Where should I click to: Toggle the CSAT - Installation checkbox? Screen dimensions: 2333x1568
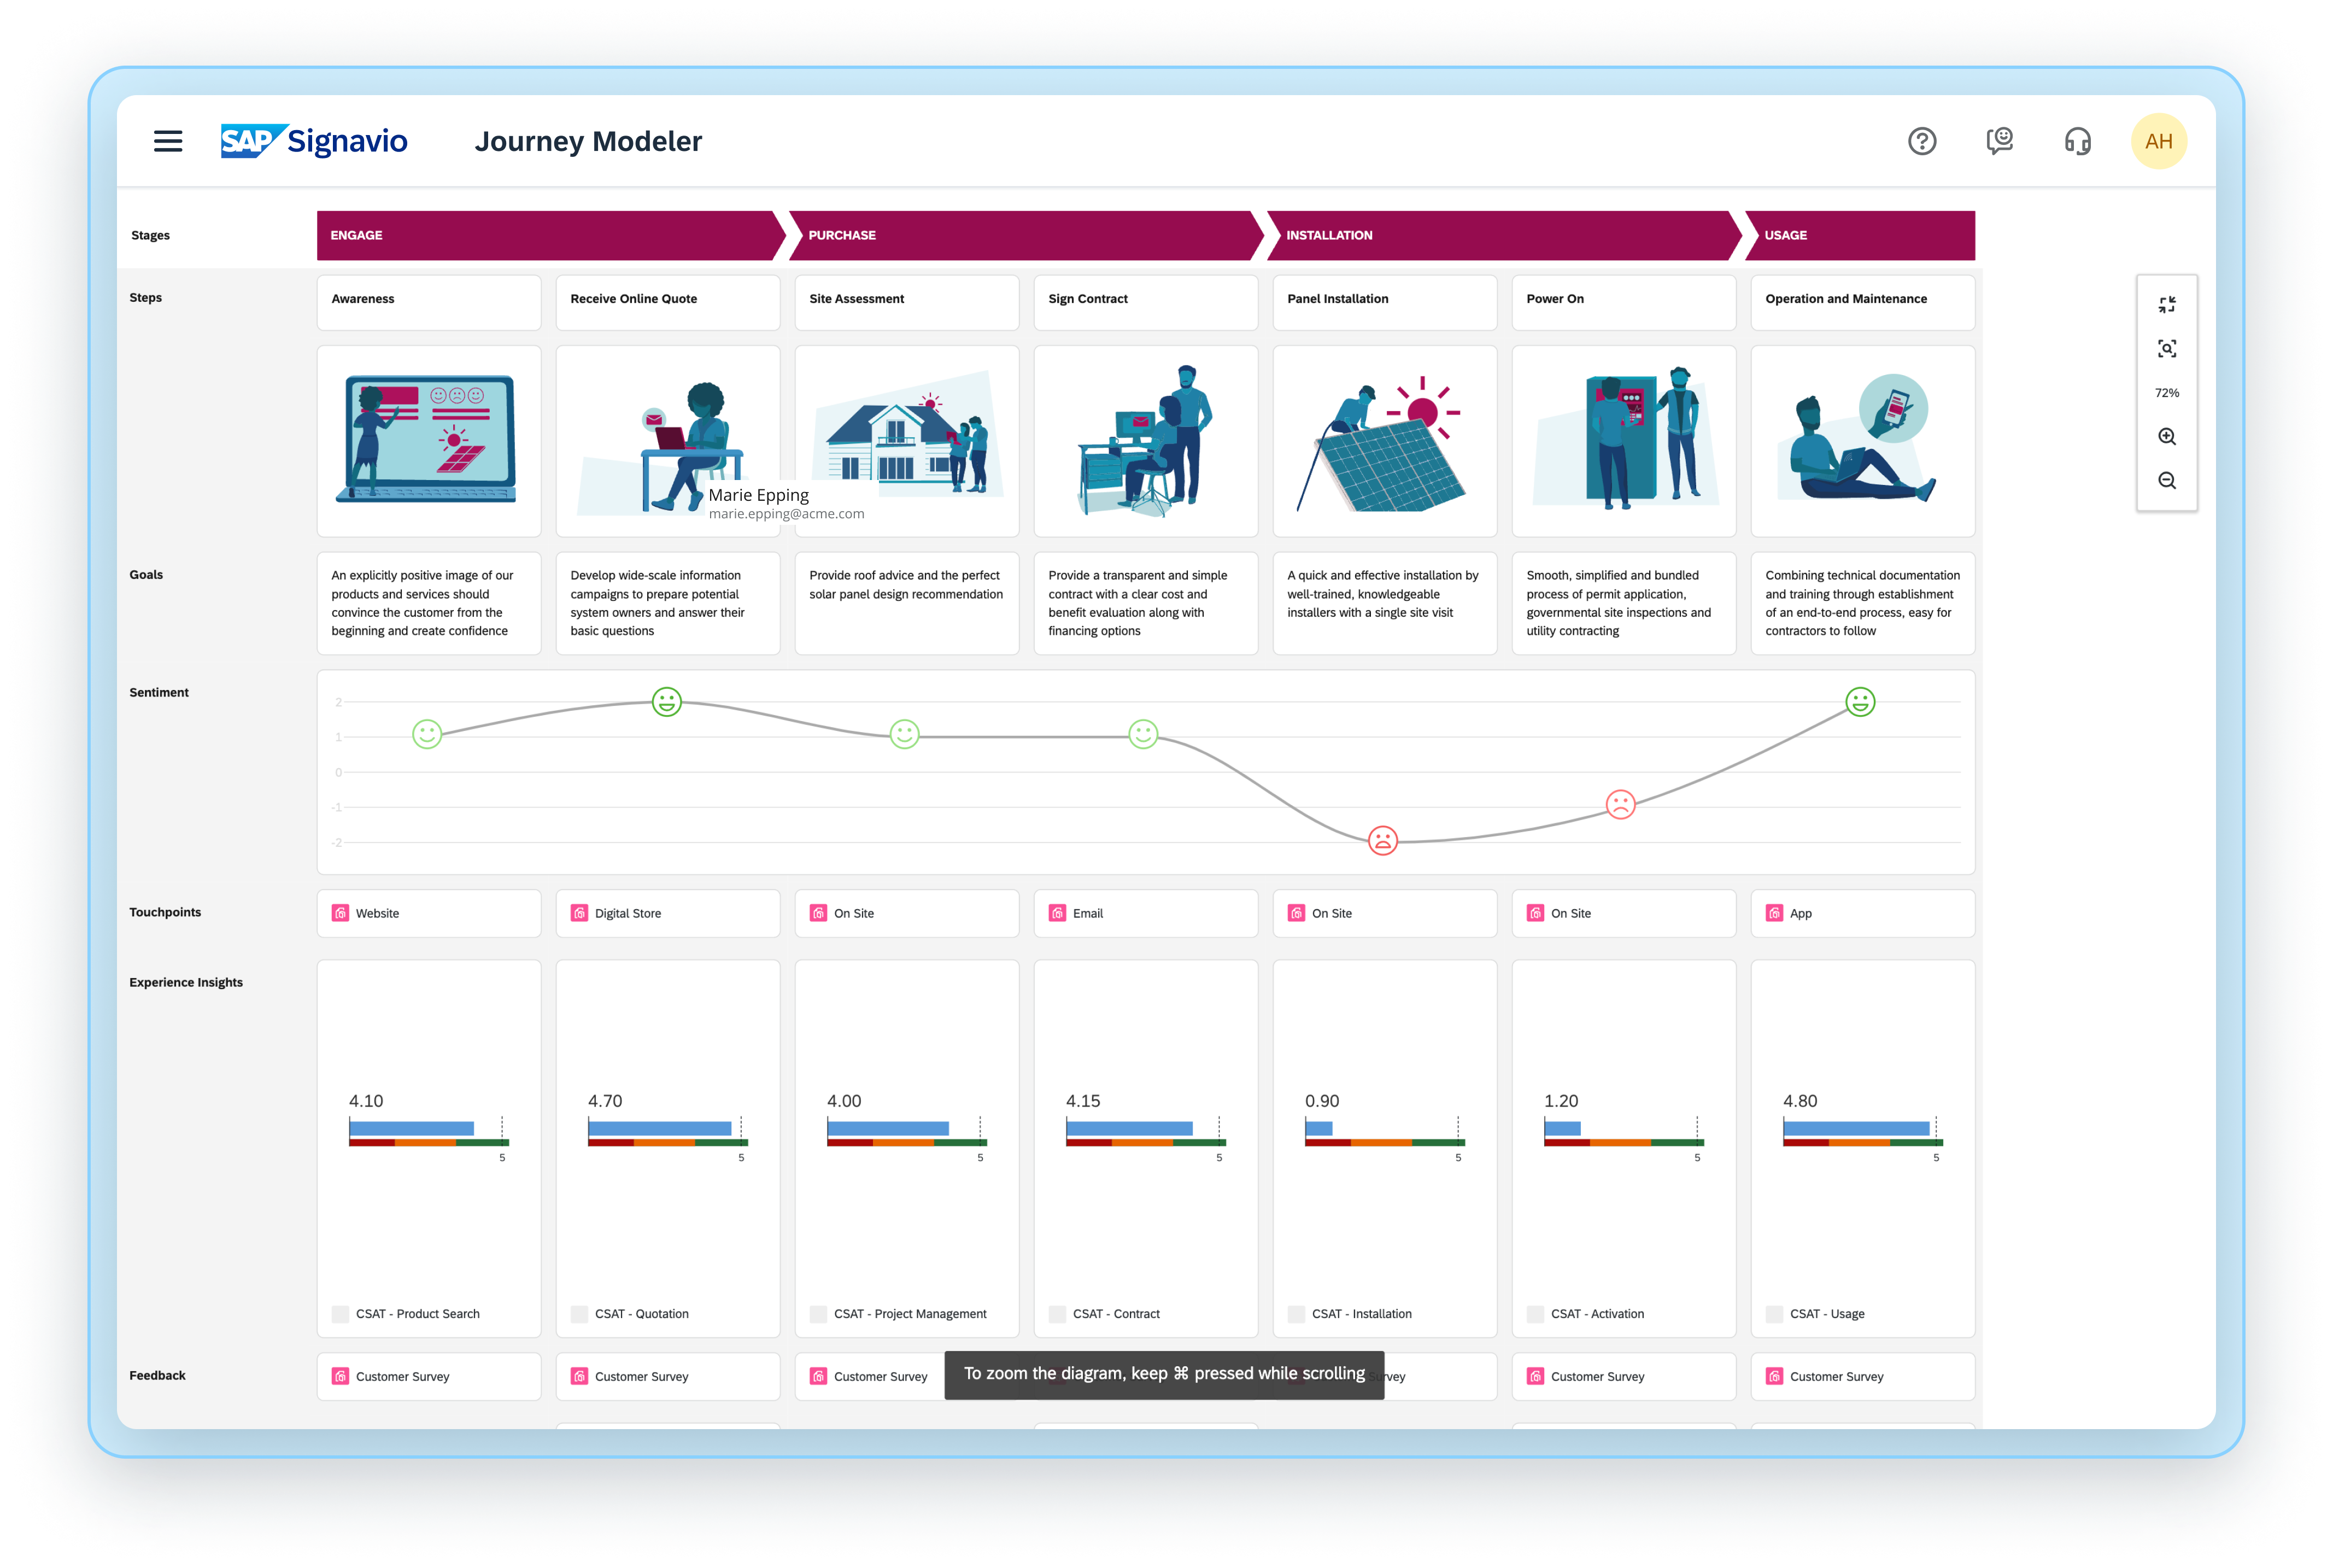tap(1297, 1314)
